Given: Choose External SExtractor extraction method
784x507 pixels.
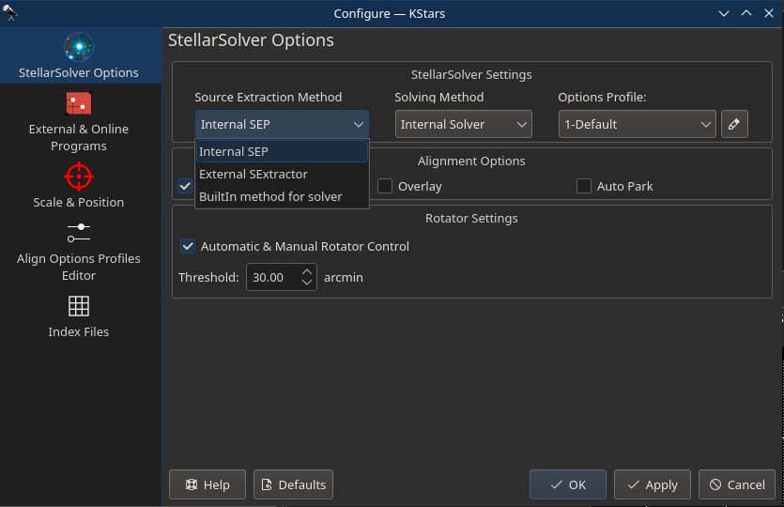Looking at the screenshot, I should point(282,174).
